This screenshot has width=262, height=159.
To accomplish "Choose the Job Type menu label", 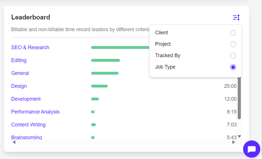I will point(165,67).
